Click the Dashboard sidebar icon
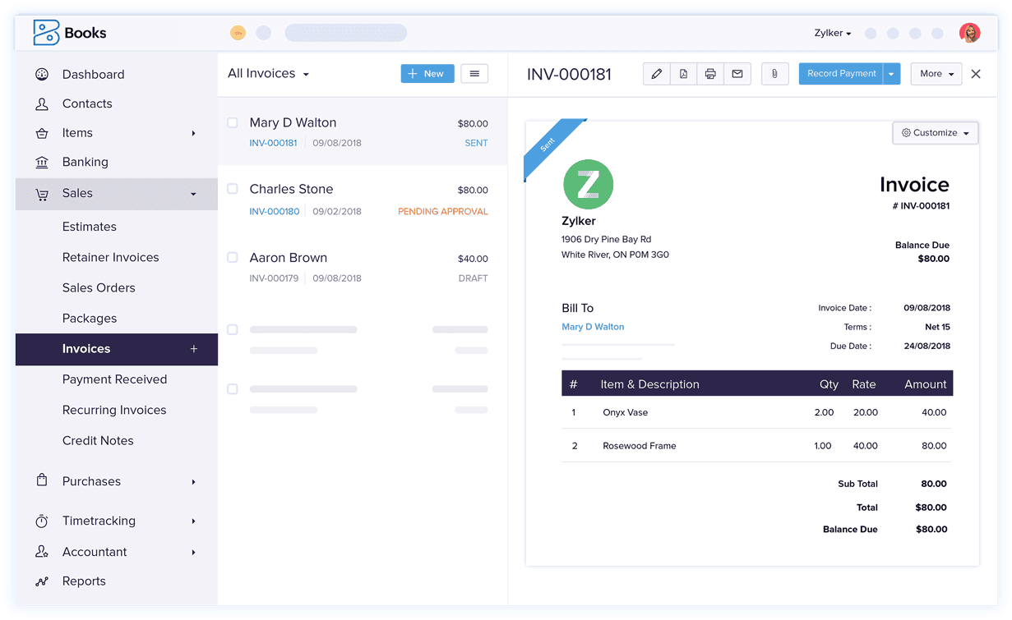This screenshot has width=1012, height=620. click(x=41, y=74)
